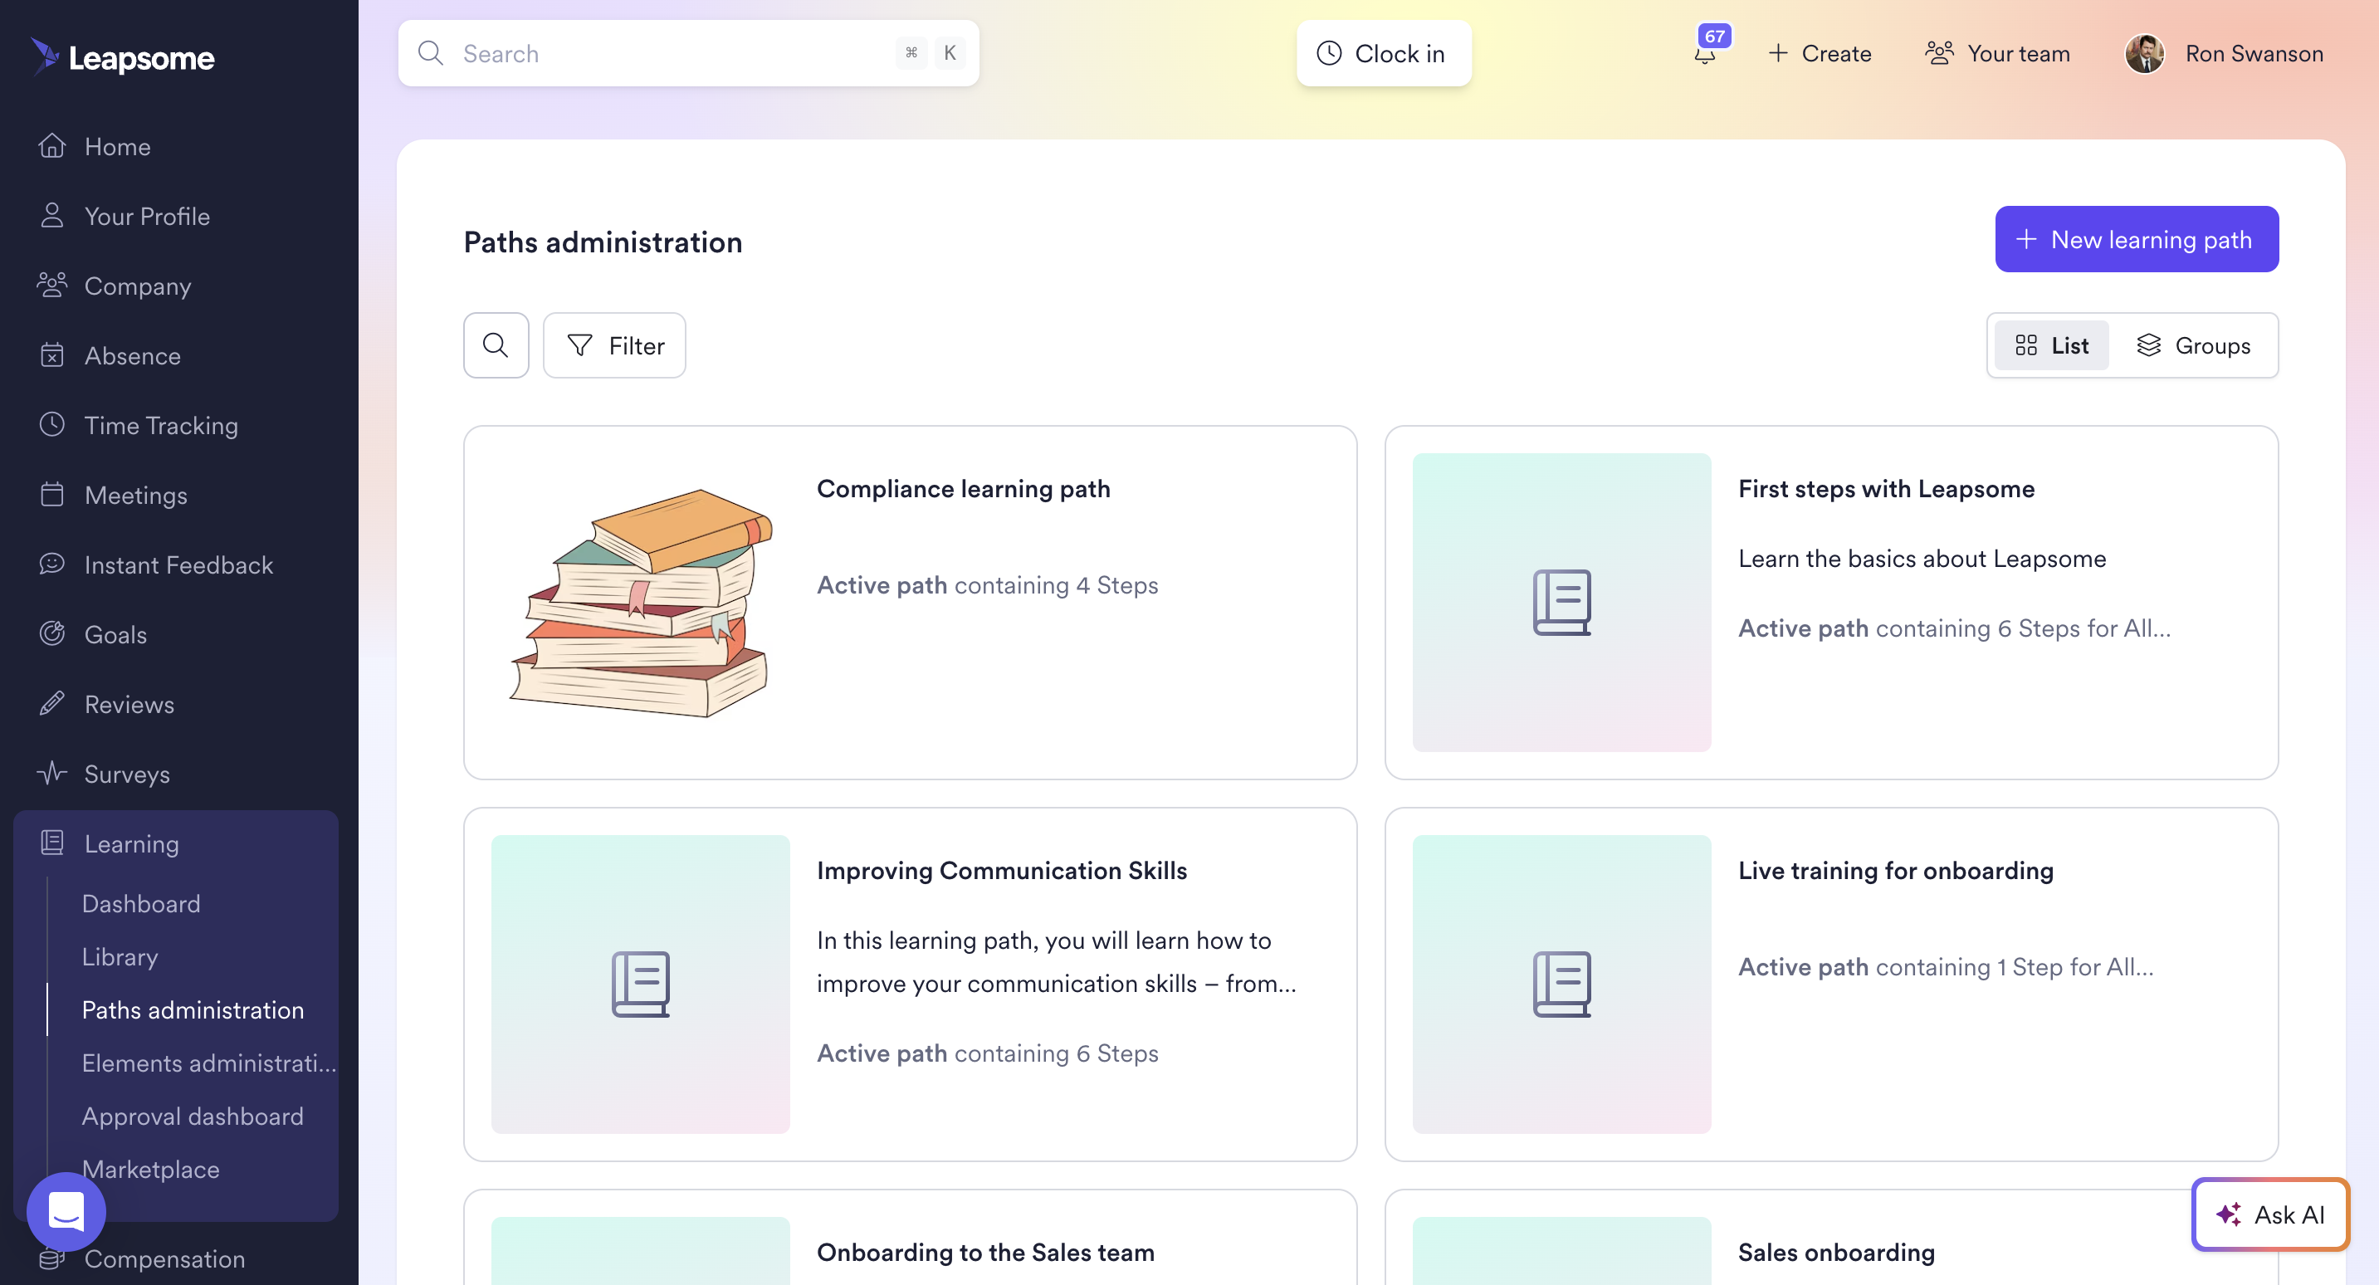This screenshot has height=1285, width=2379.
Task: Go to Instant Feedback in sidebar
Action: [x=178, y=565]
